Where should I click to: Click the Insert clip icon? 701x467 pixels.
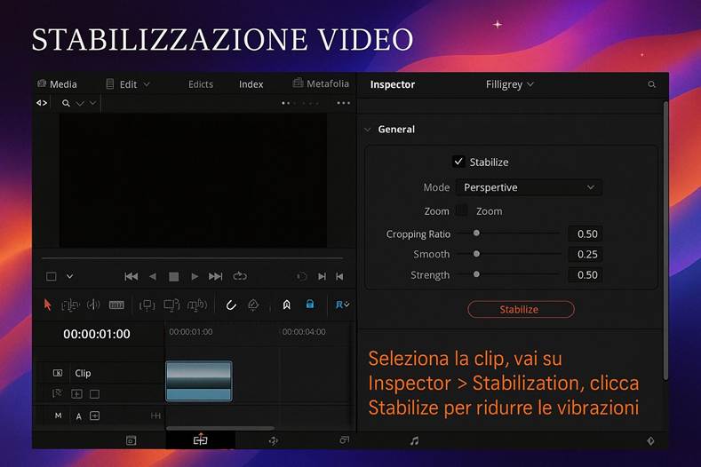pyautogui.click(x=147, y=305)
